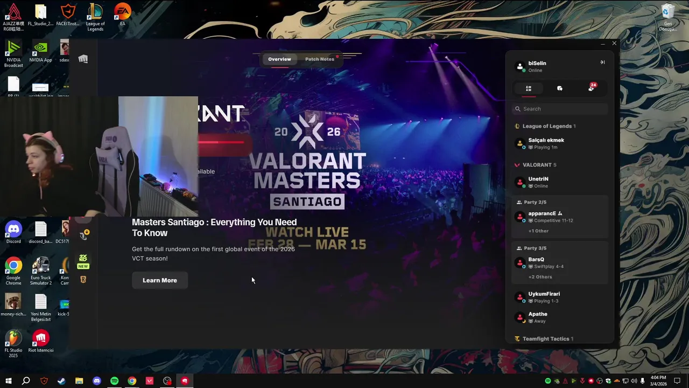Select friend UykumFirari
This screenshot has width=689, height=388.
point(560,297)
